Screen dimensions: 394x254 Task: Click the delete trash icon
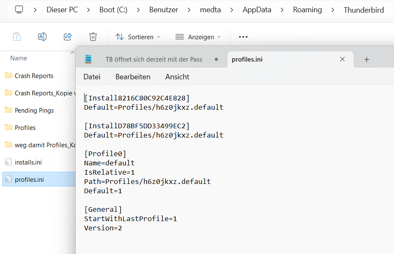point(93,37)
